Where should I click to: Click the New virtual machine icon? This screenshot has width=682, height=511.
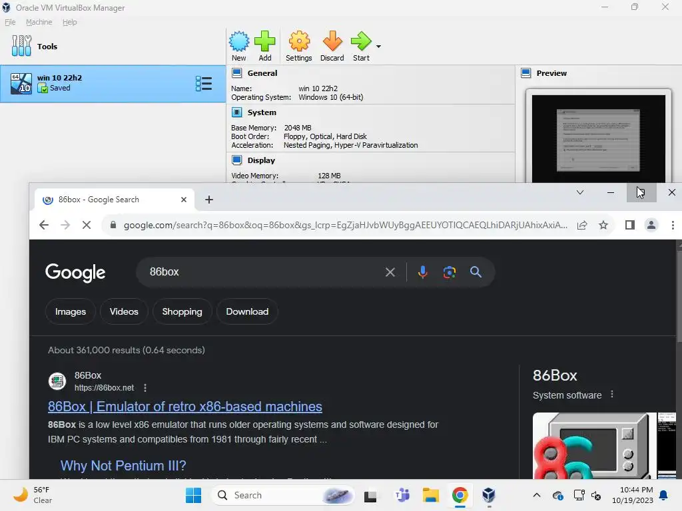coord(239,46)
